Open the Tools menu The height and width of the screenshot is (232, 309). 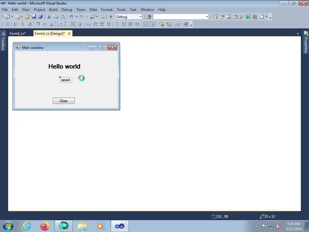(121, 9)
